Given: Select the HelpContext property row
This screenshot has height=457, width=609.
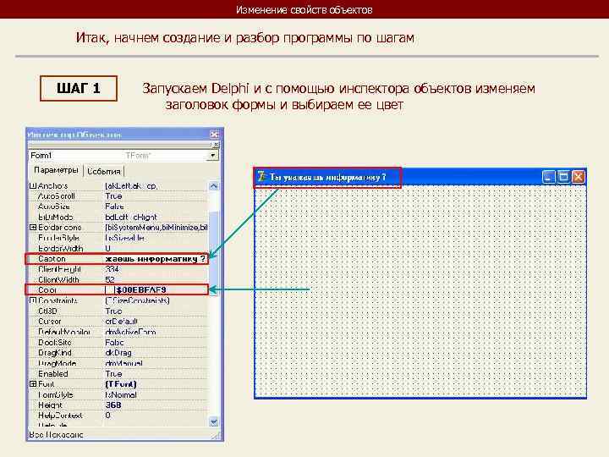Looking at the screenshot, I should pos(118,416).
